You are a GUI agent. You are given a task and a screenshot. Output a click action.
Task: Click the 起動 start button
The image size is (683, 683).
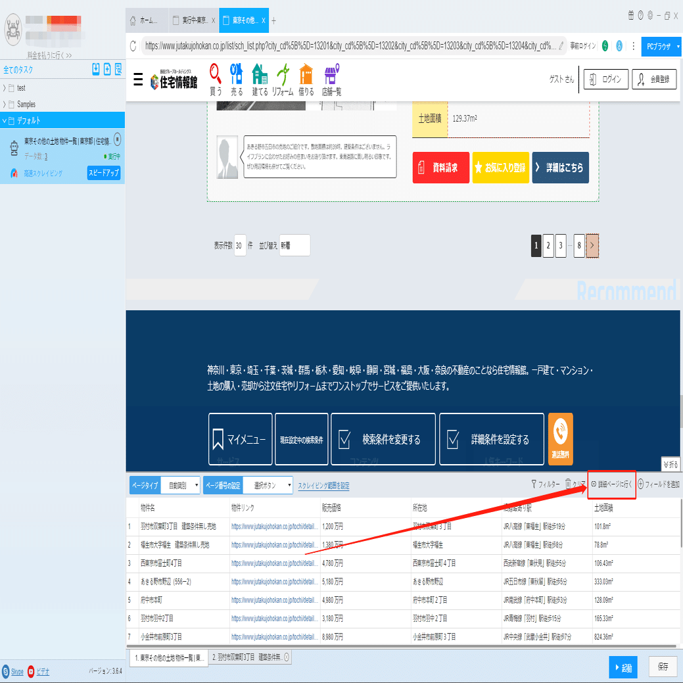tap(623, 667)
